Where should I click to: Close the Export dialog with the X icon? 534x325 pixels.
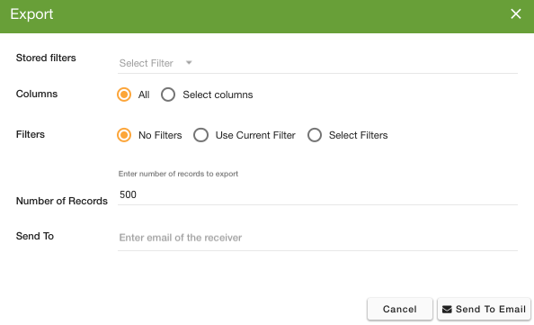[516, 14]
